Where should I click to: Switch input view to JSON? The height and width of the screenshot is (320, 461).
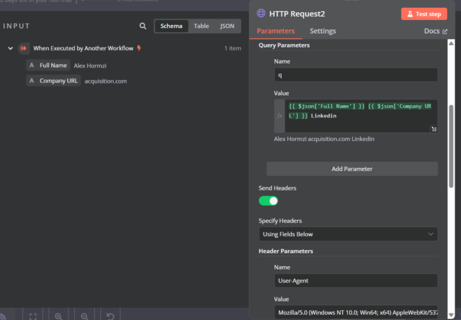click(x=227, y=26)
